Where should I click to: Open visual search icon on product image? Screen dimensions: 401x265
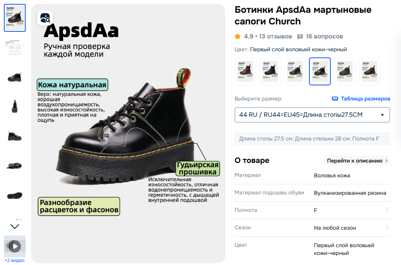(45, 18)
